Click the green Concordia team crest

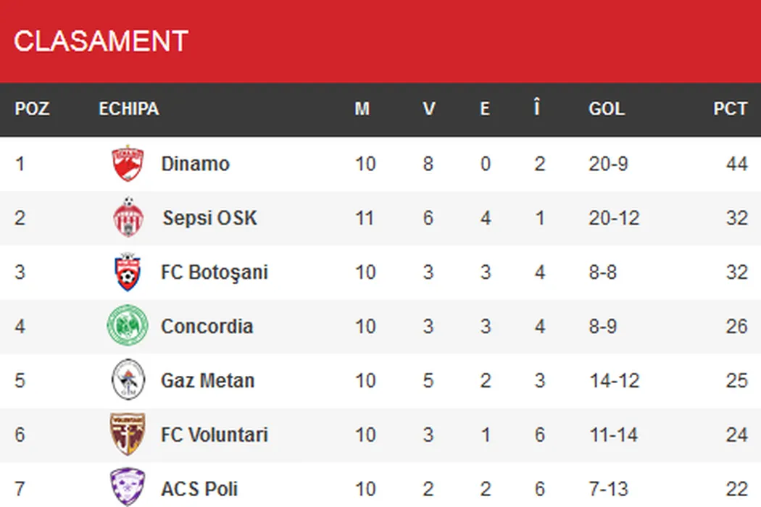coord(128,326)
